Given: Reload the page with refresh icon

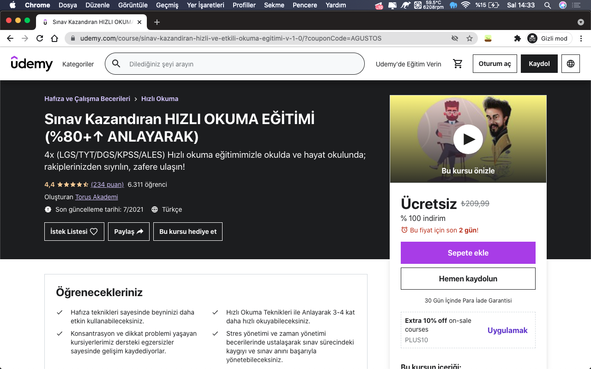Looking at the screenshot, I should (40, 38).
